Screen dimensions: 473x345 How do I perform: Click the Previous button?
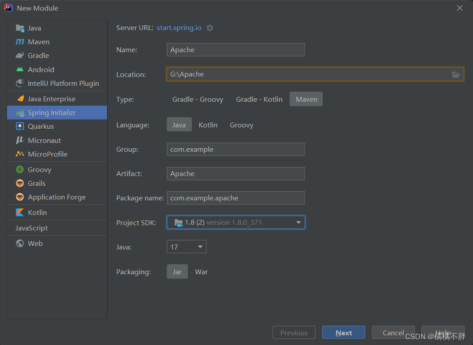point(294,332)
